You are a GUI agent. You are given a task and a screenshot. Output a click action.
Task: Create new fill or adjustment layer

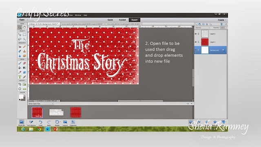click(x=200, y=24)
